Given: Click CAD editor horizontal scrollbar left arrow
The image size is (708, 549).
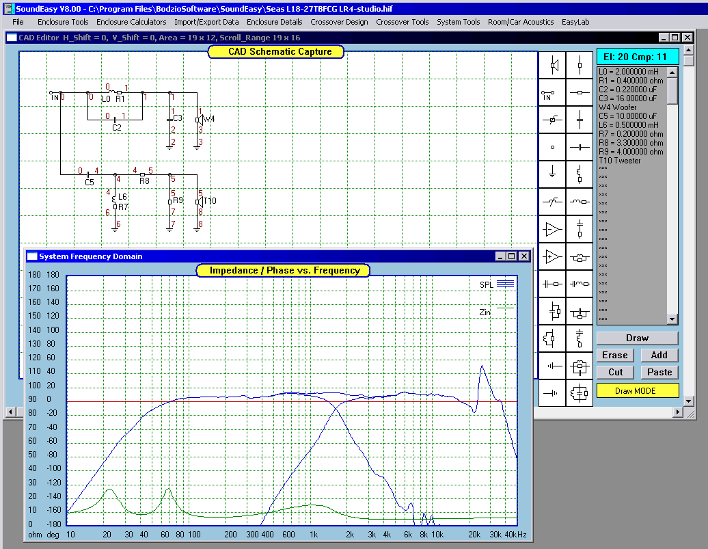Looking at the screenshot, I should tap(10, 412).
